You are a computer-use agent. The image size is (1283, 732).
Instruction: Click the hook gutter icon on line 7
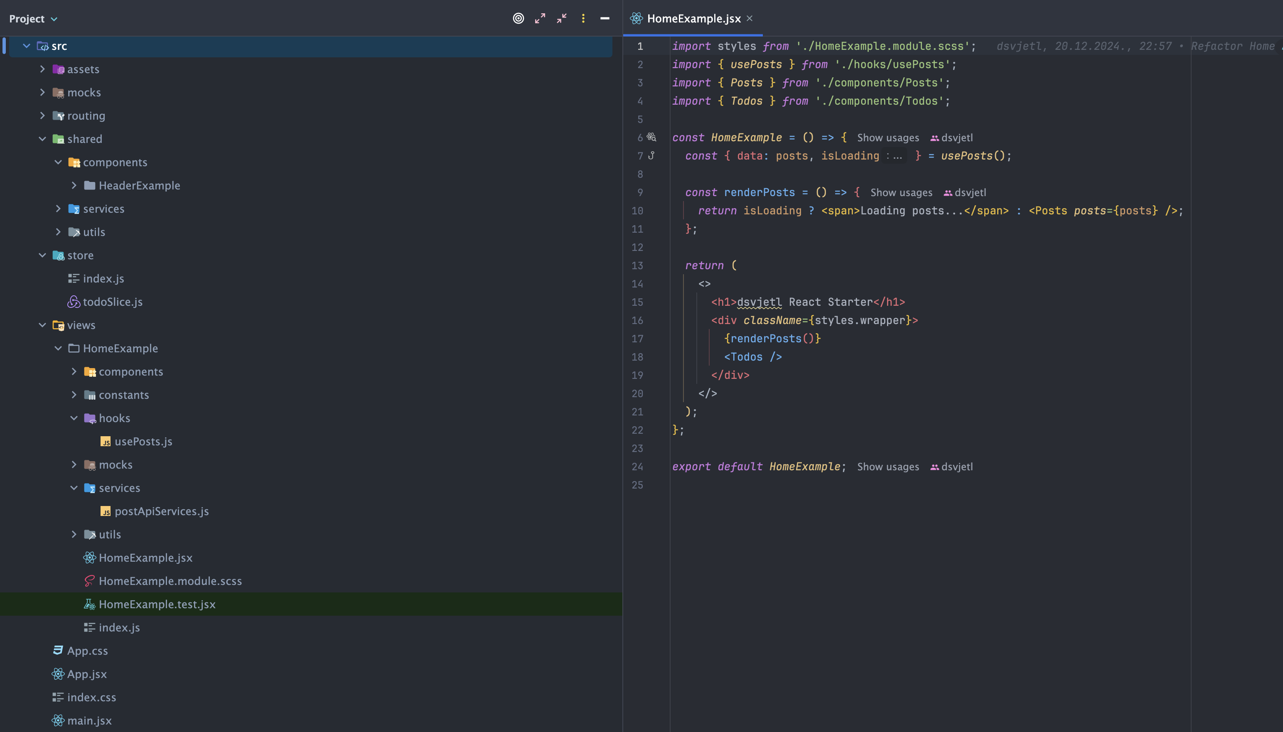tap(651, 155)
